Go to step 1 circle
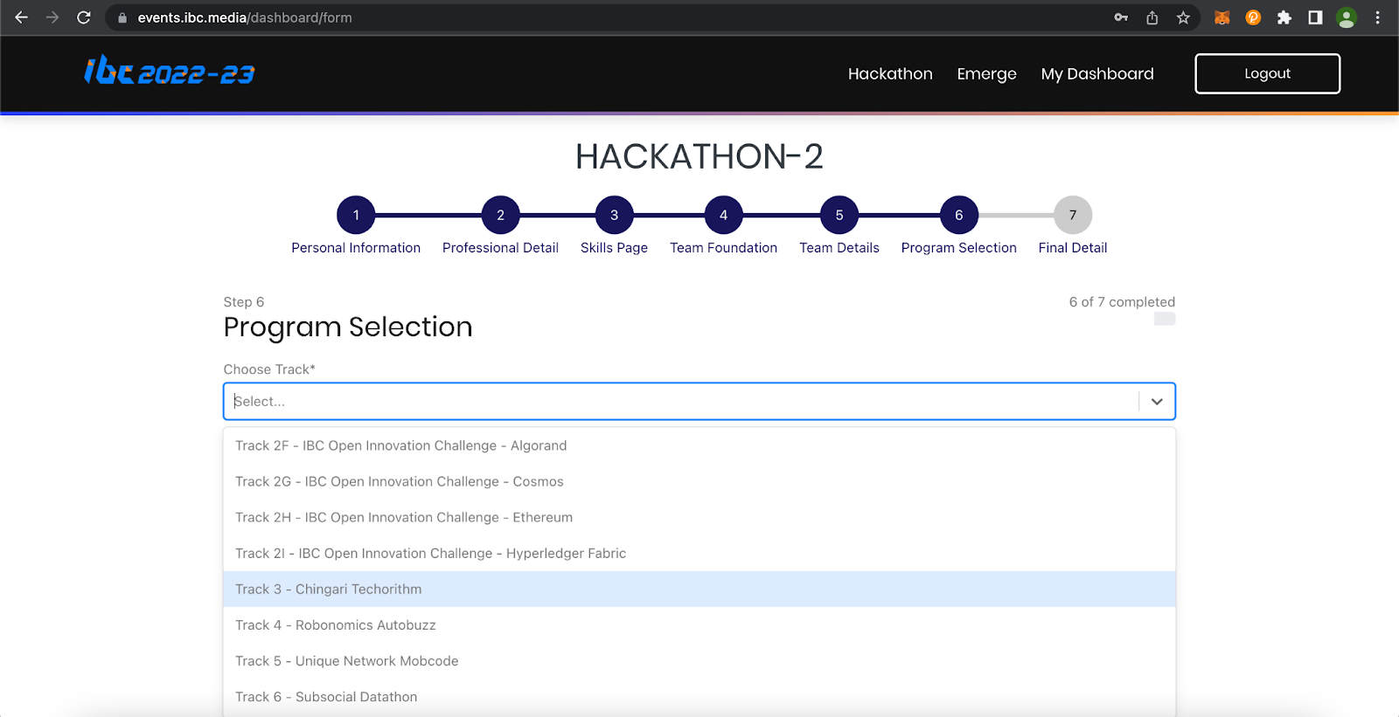This screenshot has width=1399, height=717. click(x=356, y=215)
